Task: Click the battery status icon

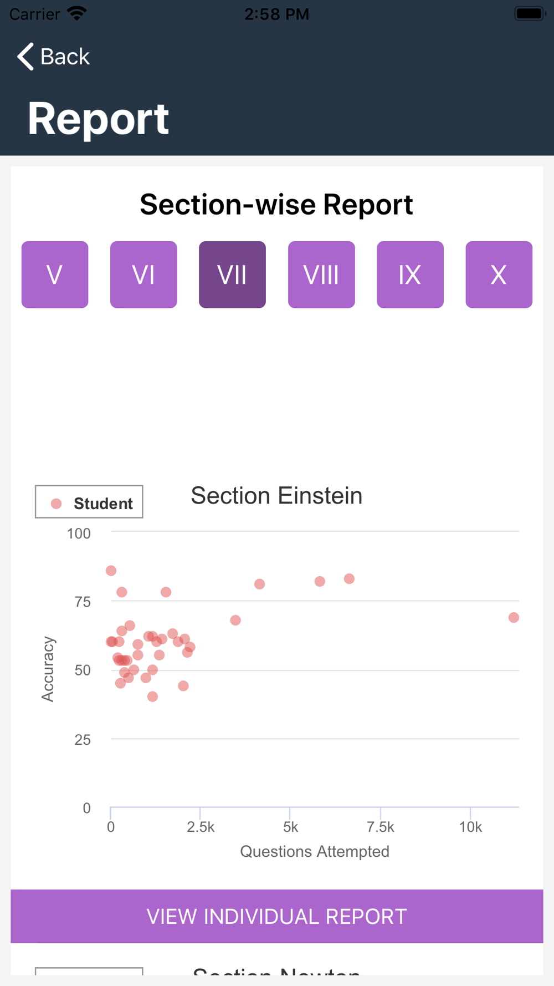Action: coord(530,13)
